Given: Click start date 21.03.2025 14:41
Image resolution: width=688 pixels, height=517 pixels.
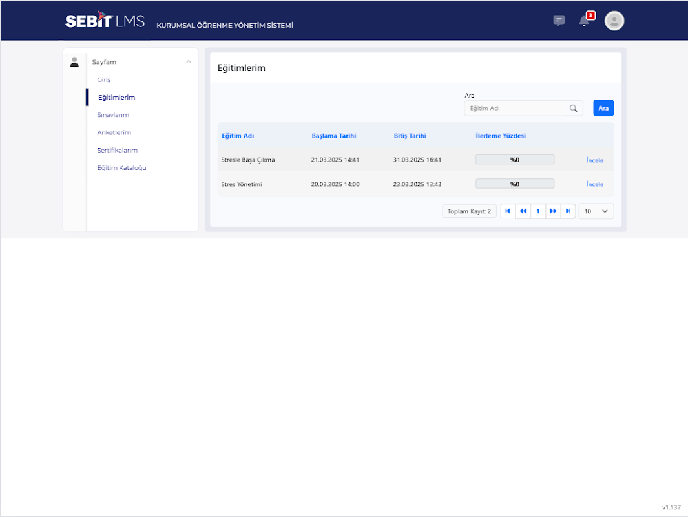Looking at the screenshot, I should pyautogui.click(x=335, y=160).
